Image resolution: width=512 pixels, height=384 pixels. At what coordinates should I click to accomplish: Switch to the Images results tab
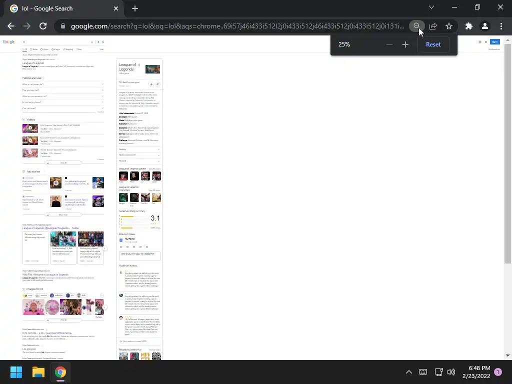(x=56, y=49)
